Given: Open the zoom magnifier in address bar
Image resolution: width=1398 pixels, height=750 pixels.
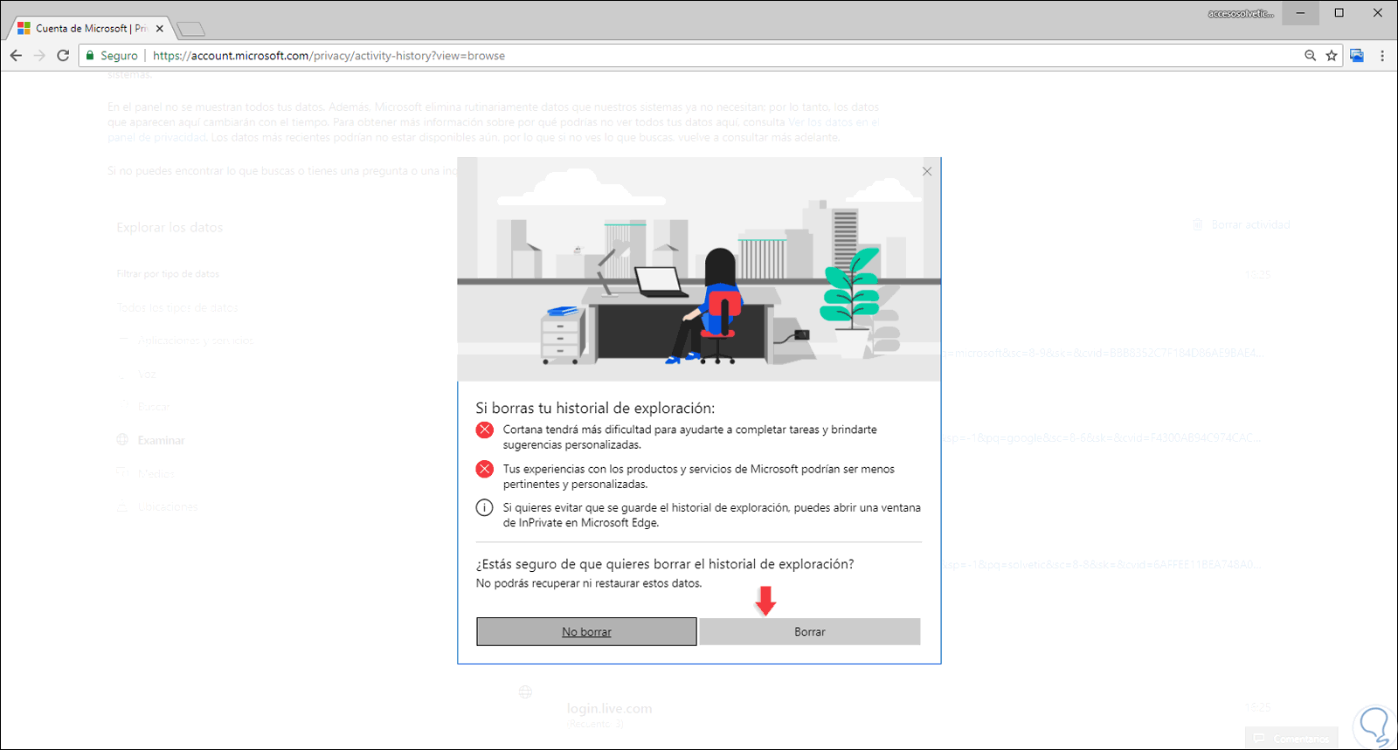Looking at the screenshot, I should 1310,55.
